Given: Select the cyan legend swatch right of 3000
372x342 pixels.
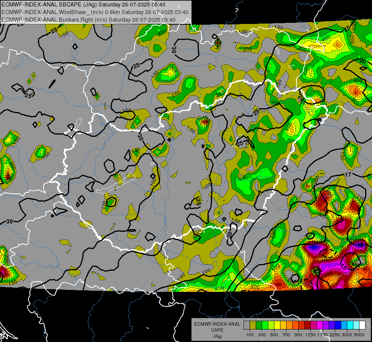Looking at the screenshot, I should [350, 325].
